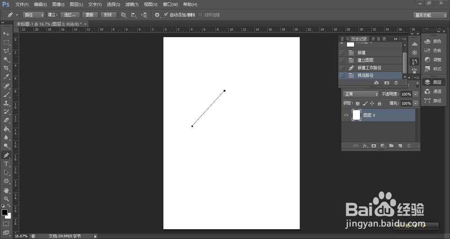Select the Hand tool
This screenshot has width=450, height=239.
tap(6, 190)
